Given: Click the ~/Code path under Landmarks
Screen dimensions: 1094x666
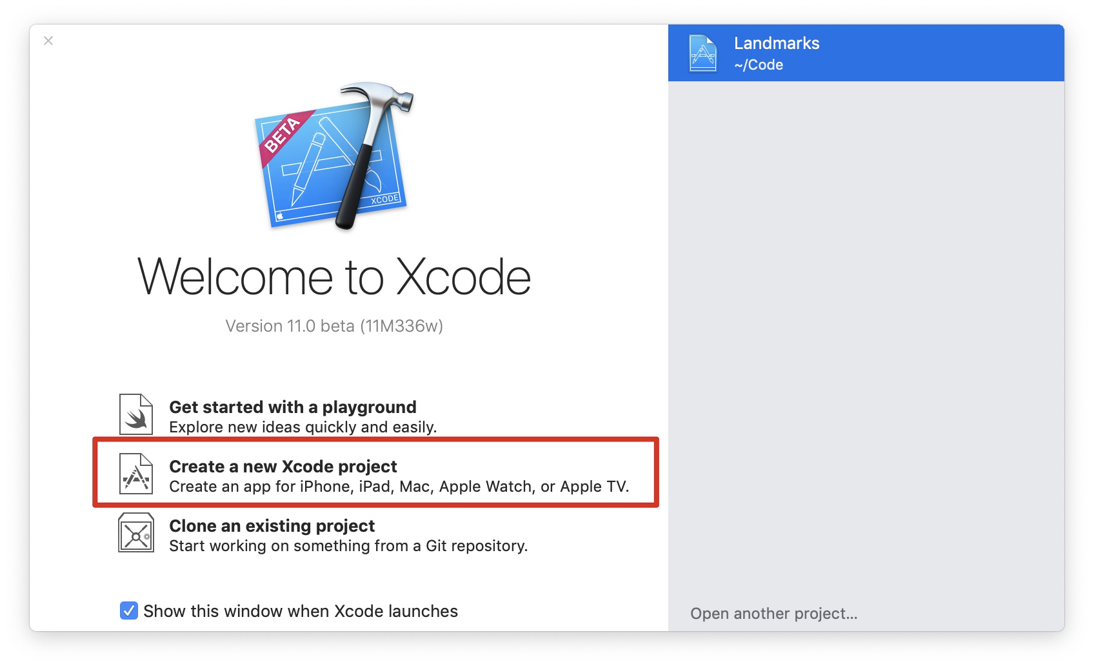Looking at the screenshot, I should (759, 65).
